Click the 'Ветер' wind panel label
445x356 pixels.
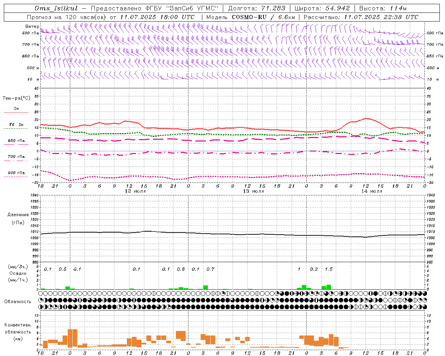[32, 26]
